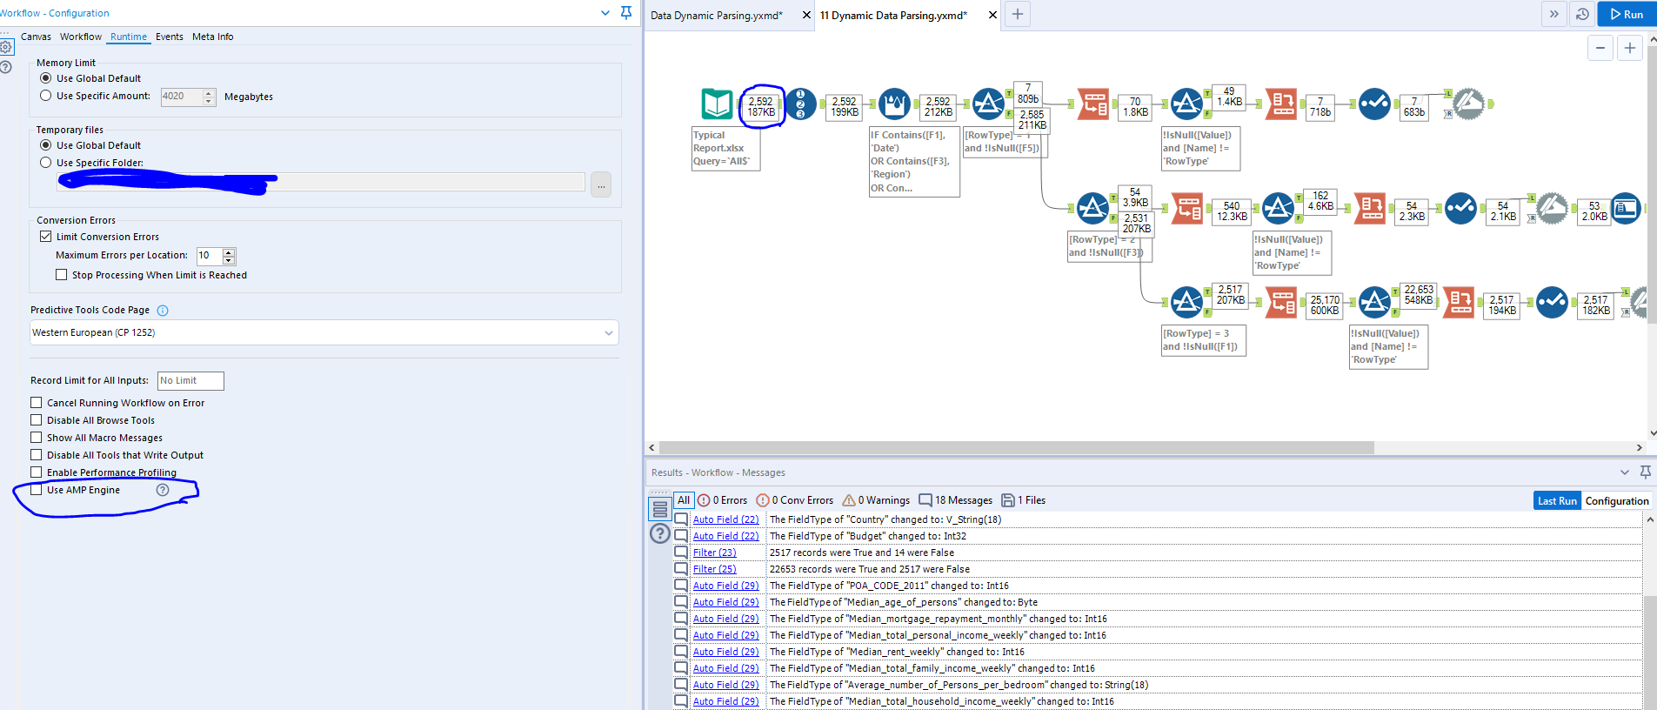Open the Data Dynamic Parsing.yxmd tab

click(717, 15)
